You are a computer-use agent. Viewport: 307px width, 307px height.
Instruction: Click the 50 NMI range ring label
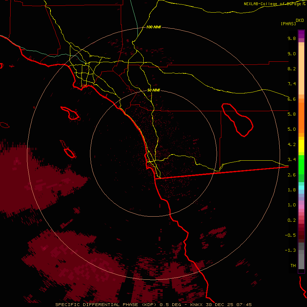pyautogui.click(x=153, y=90)
